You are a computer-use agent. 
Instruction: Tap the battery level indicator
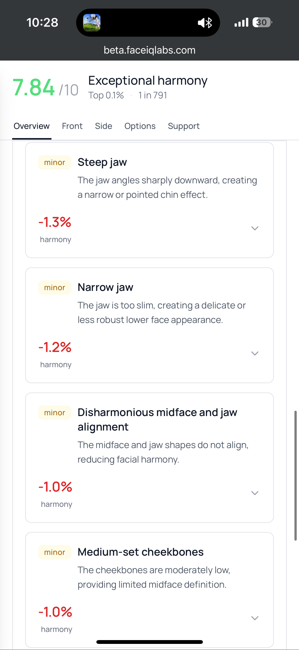pyautogui.click(x=262, y=22)
